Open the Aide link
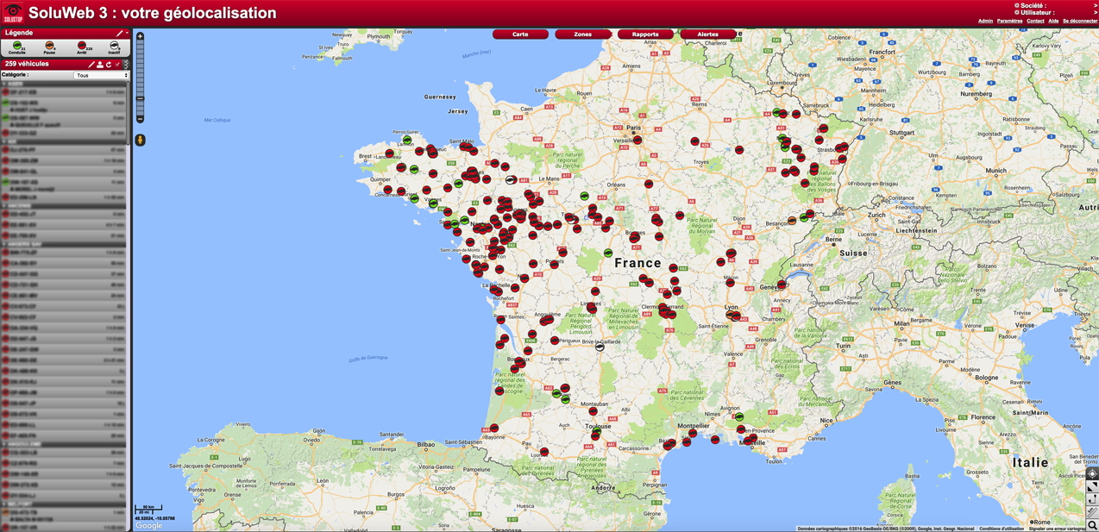The height and width of the screenshot is (532, 1099). [x=1053, y=21]
